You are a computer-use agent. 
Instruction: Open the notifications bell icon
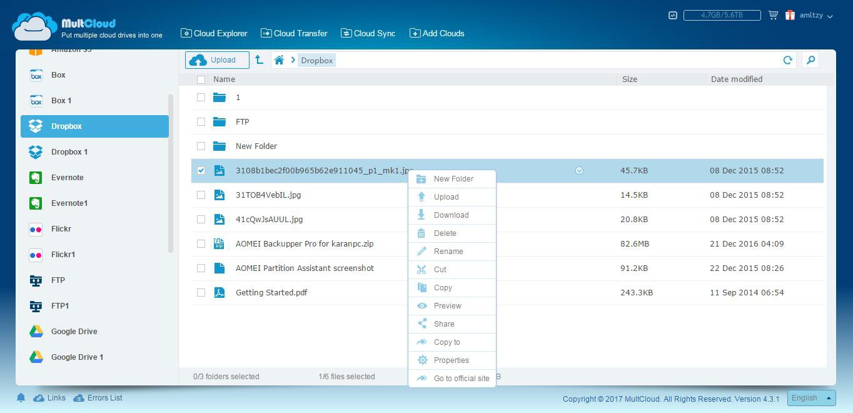coord(21,398)
